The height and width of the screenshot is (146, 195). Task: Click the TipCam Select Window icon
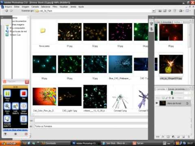click(24, 106)
